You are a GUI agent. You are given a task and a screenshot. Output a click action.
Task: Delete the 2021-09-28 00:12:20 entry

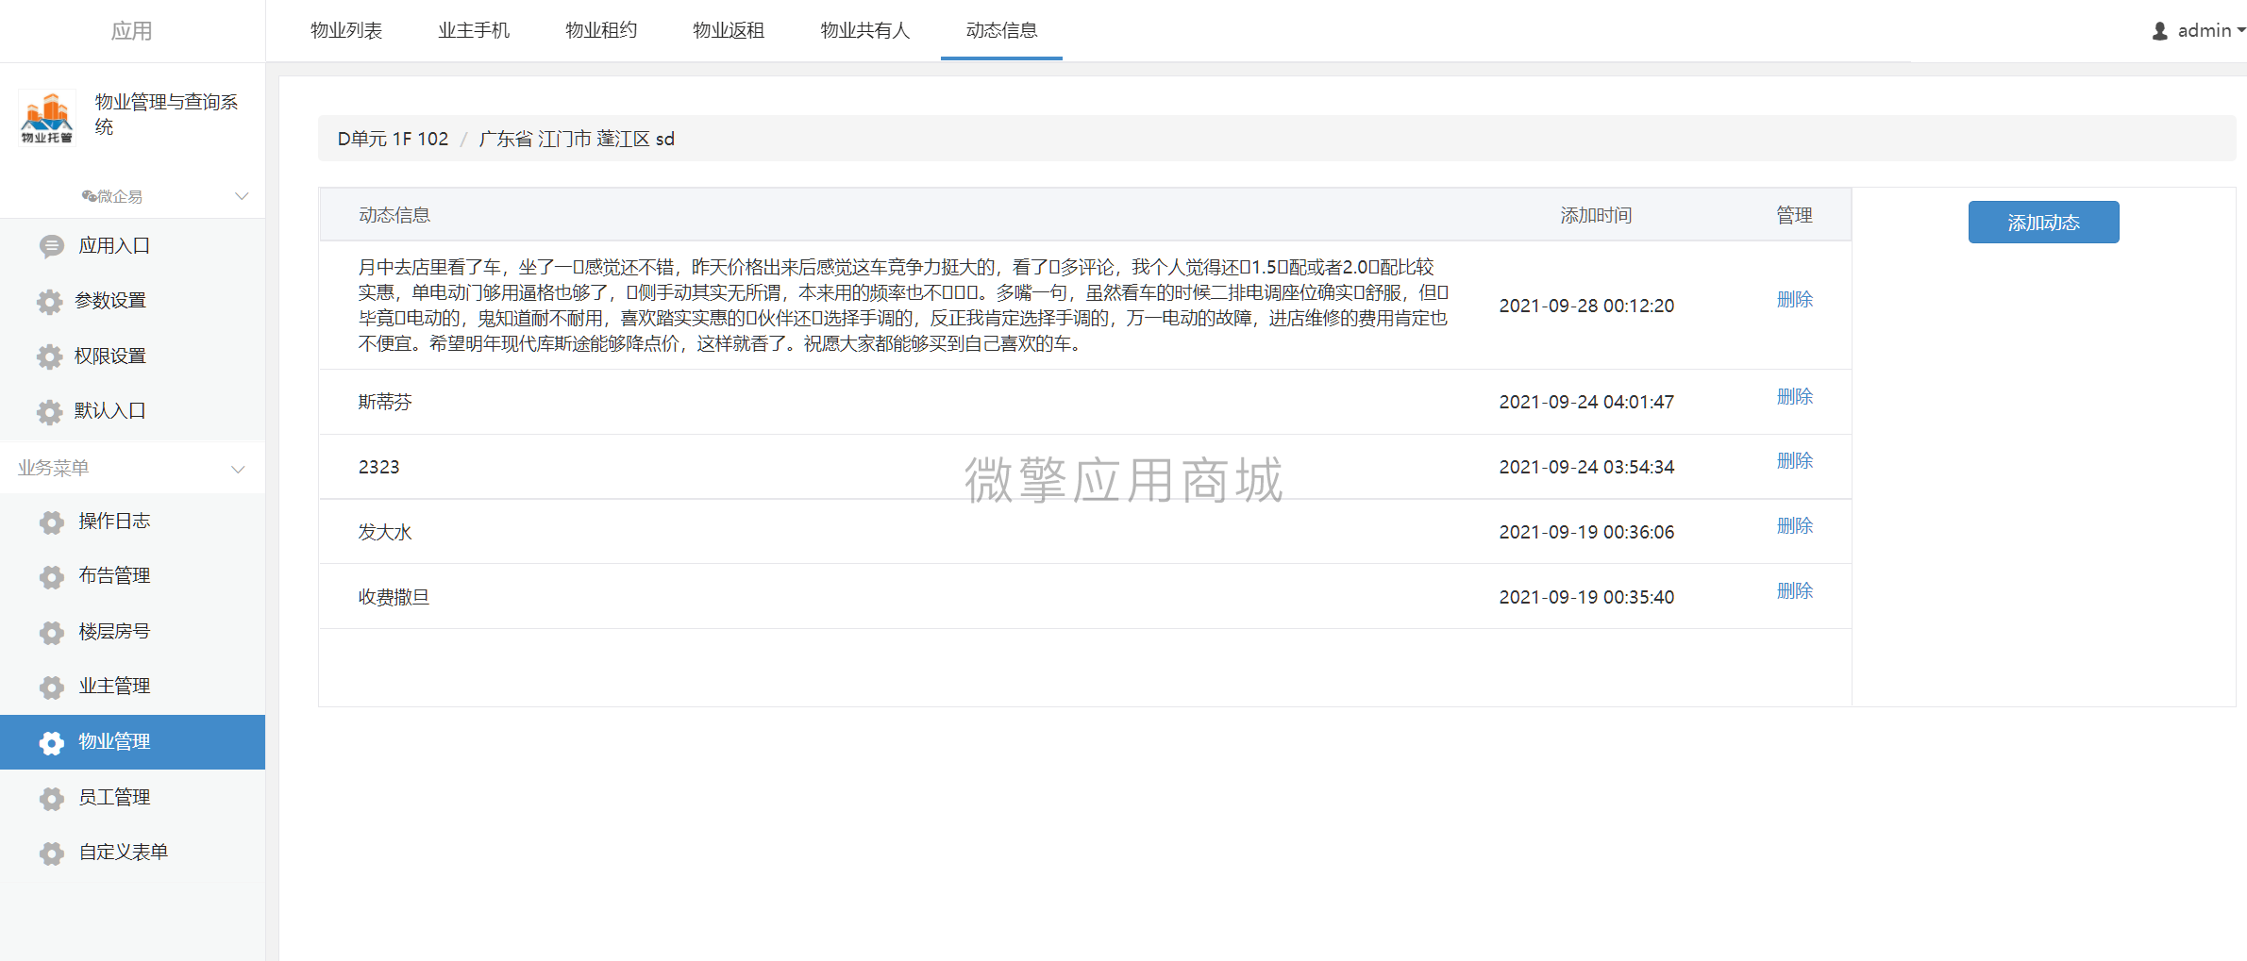pyautogui.click(x=1794, y=300)
